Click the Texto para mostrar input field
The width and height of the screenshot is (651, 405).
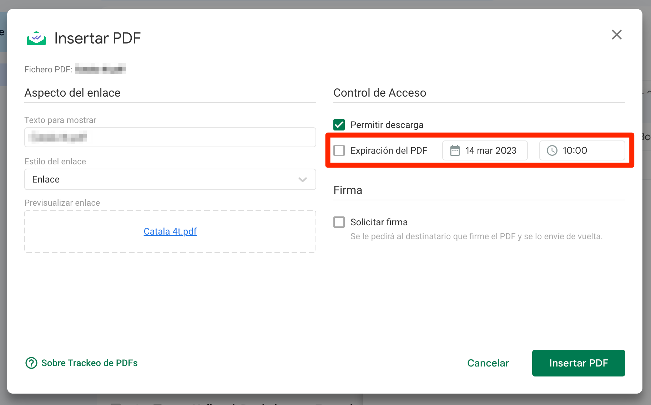(170, 137)
